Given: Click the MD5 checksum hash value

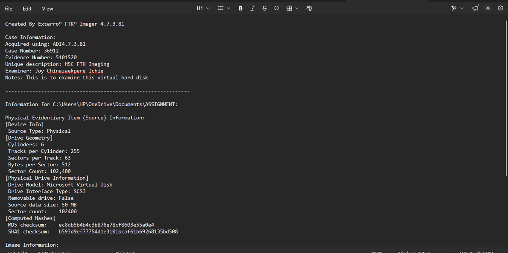Looking at the screenshot, I should (x=106, y=225).
